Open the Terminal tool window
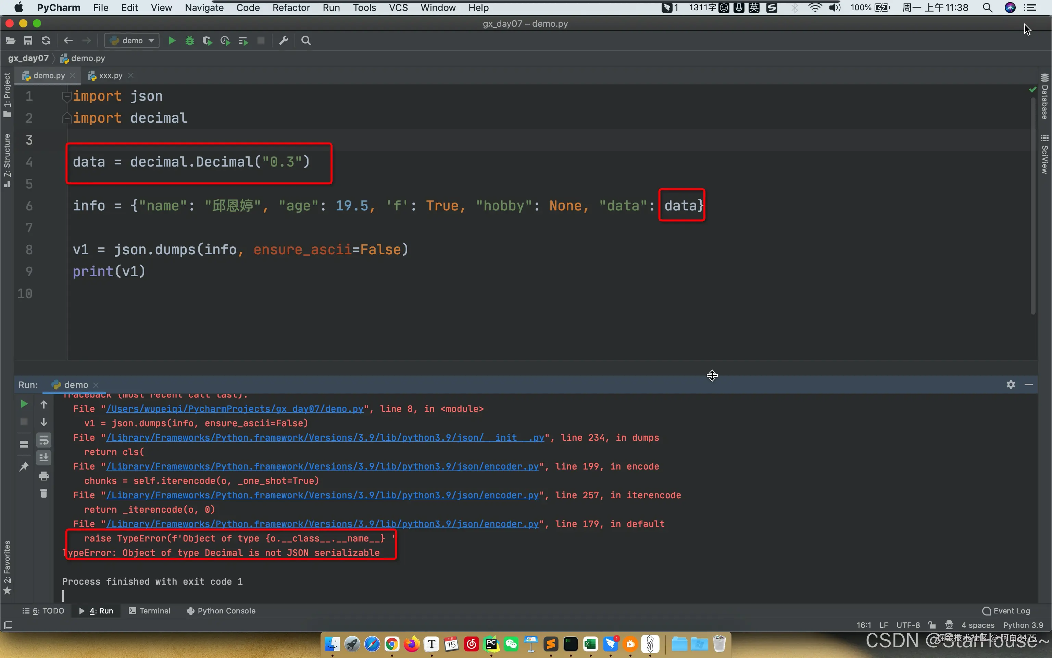This screenshot has height=658, width=1052. tap(150, 611)
